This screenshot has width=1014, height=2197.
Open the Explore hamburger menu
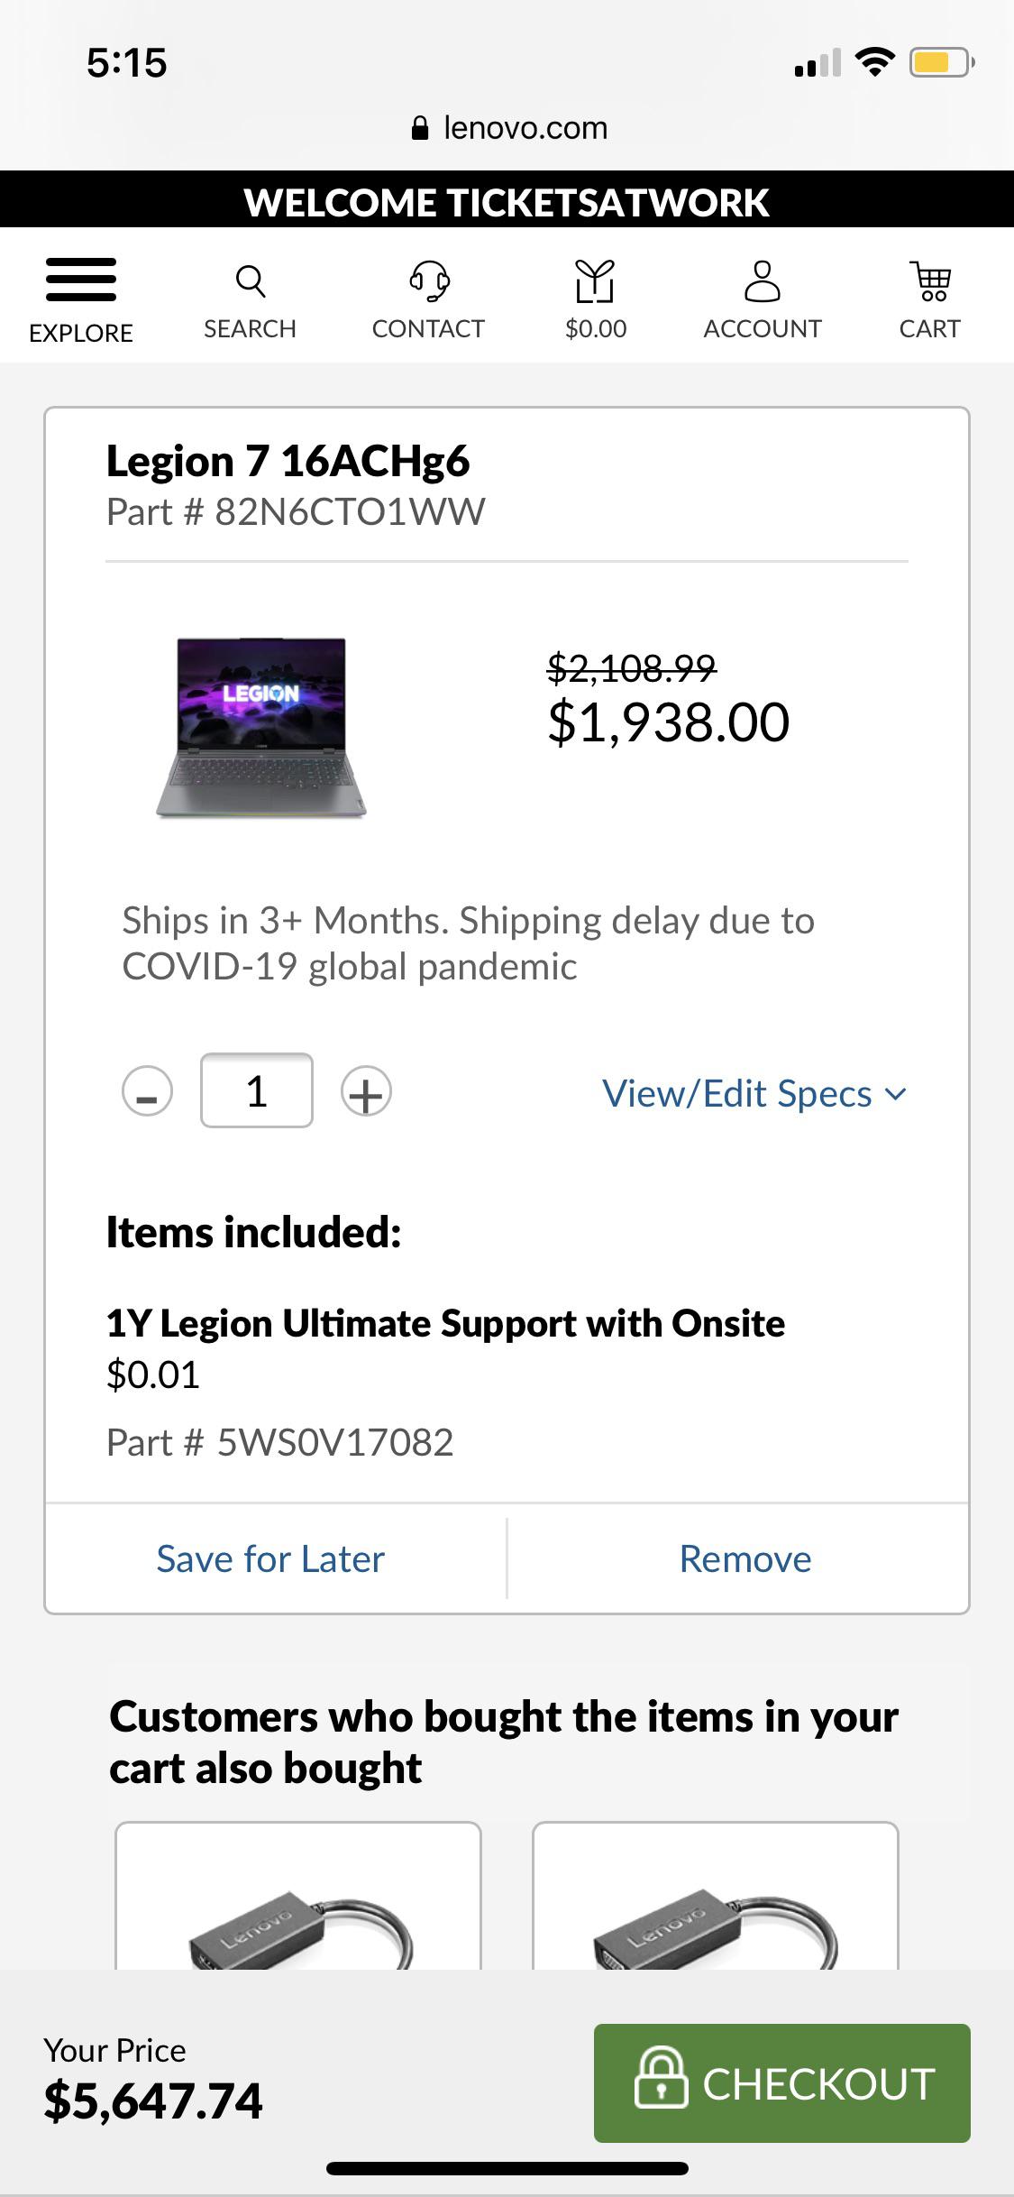[x=81, y=280]
